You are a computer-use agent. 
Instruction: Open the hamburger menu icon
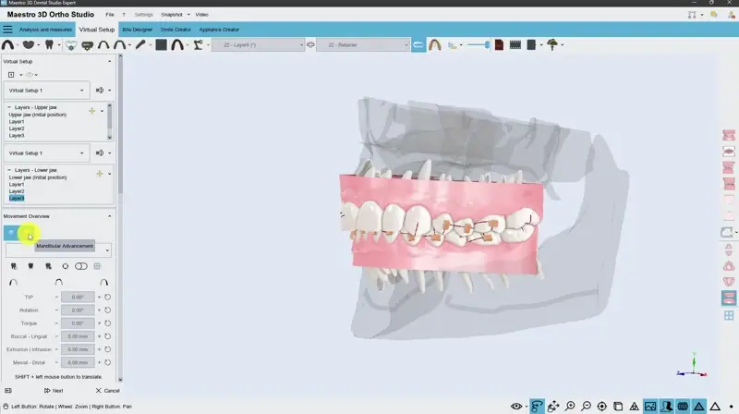(7, 30)
